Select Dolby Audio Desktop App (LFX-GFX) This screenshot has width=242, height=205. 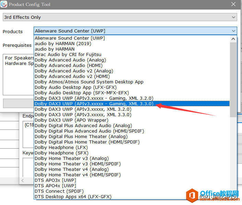(132, 87)
